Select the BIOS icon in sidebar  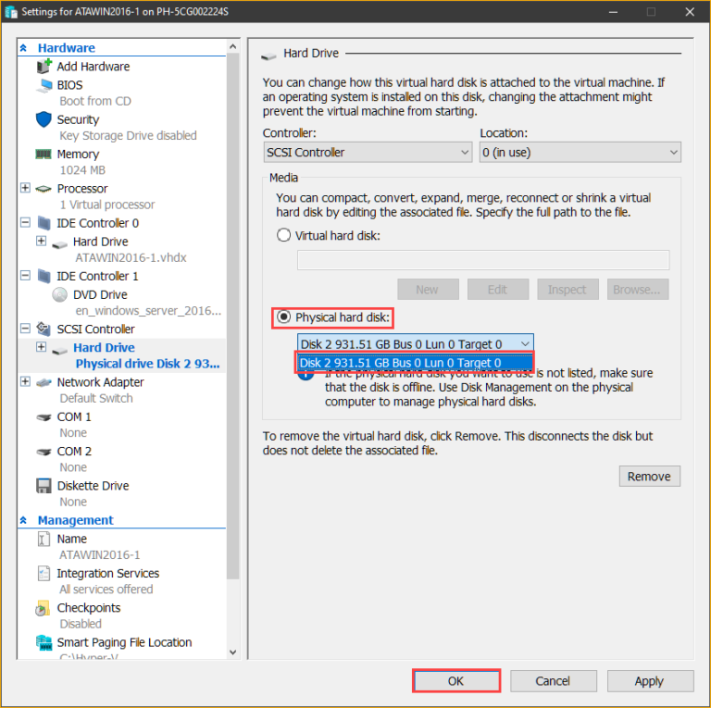(x=44, y=85)
